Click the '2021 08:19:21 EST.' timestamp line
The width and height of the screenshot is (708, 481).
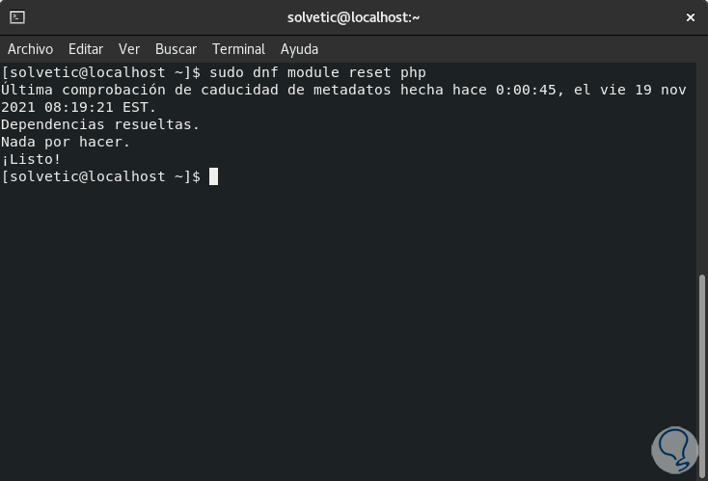point(79,107)
